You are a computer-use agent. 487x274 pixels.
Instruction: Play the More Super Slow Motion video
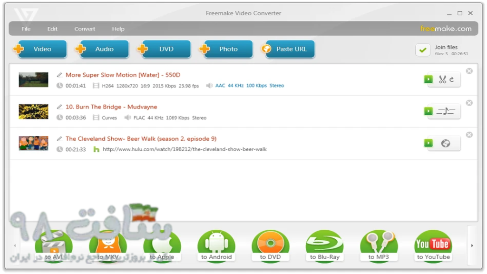pyautogui.click(x=429, y=79)
